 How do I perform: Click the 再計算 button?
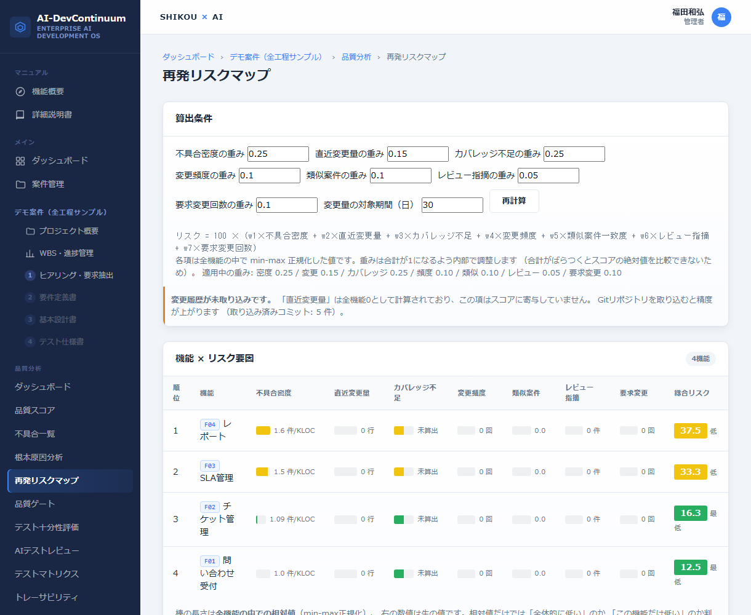[514, 201]
